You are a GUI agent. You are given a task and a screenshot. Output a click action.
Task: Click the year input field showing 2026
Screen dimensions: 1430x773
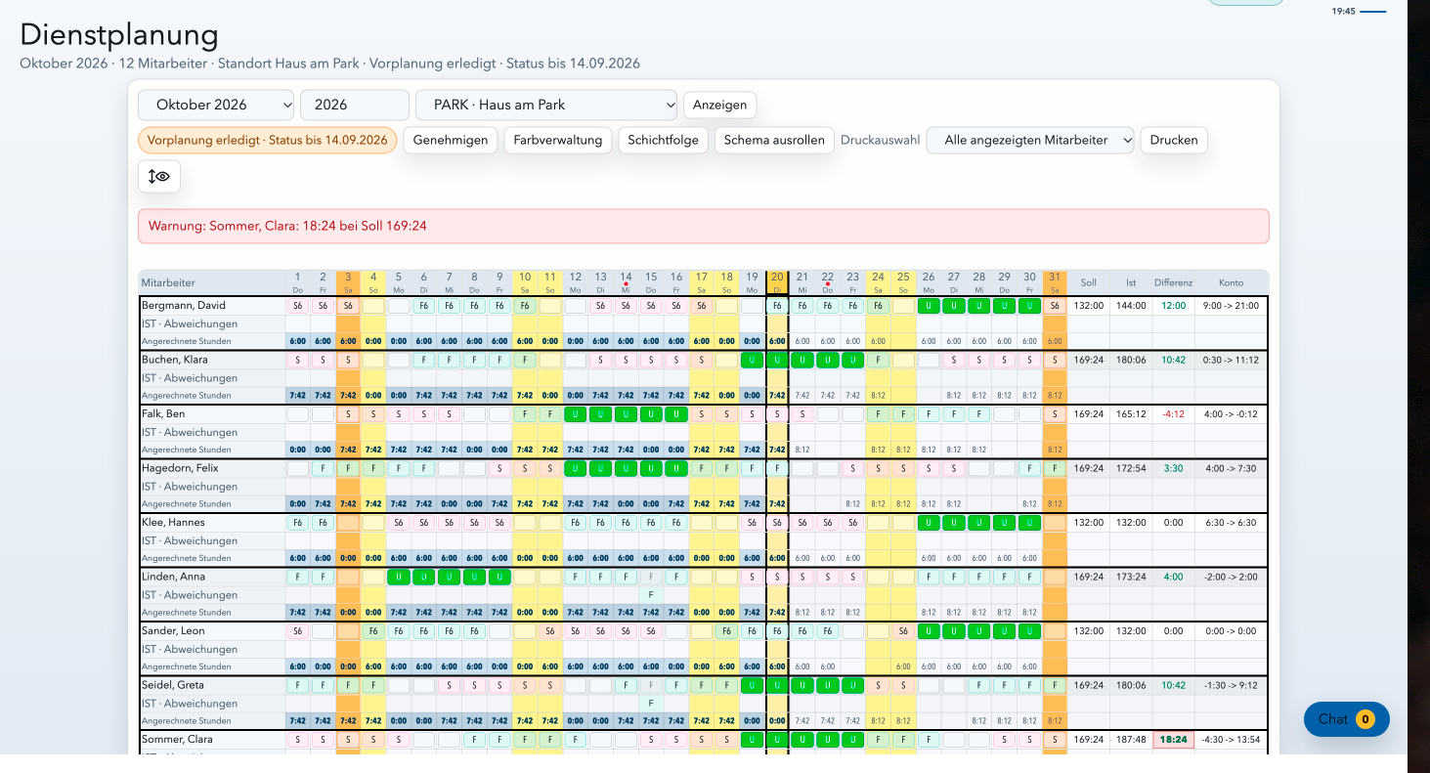click(x=355, y=105)
